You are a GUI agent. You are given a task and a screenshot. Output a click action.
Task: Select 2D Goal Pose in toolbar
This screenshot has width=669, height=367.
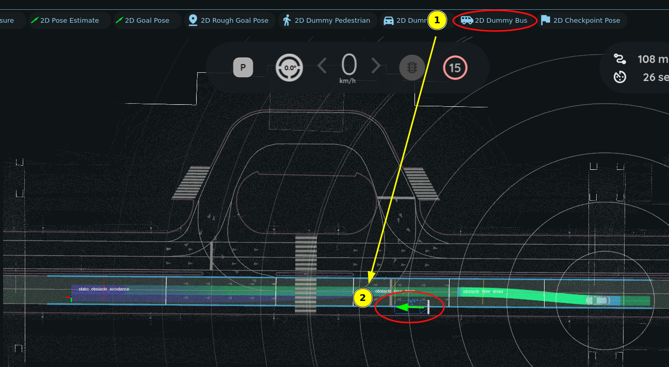click(x=142, y=21)
